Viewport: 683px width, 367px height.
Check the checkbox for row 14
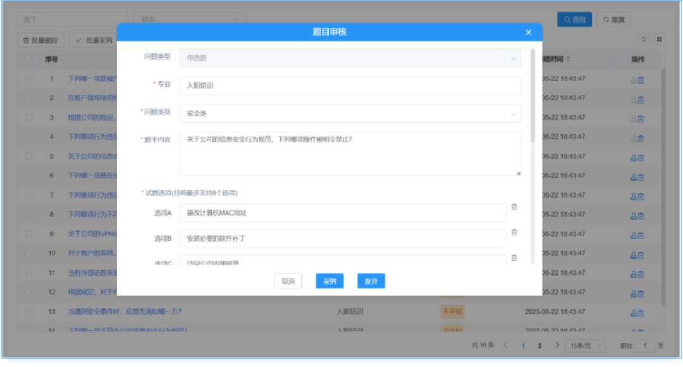(30, 330)
